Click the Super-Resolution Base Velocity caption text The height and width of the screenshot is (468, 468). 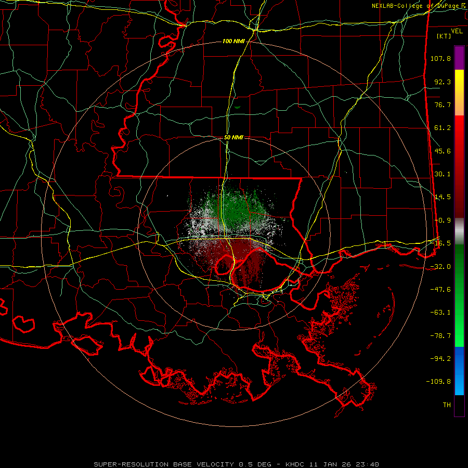click(237, 464)
